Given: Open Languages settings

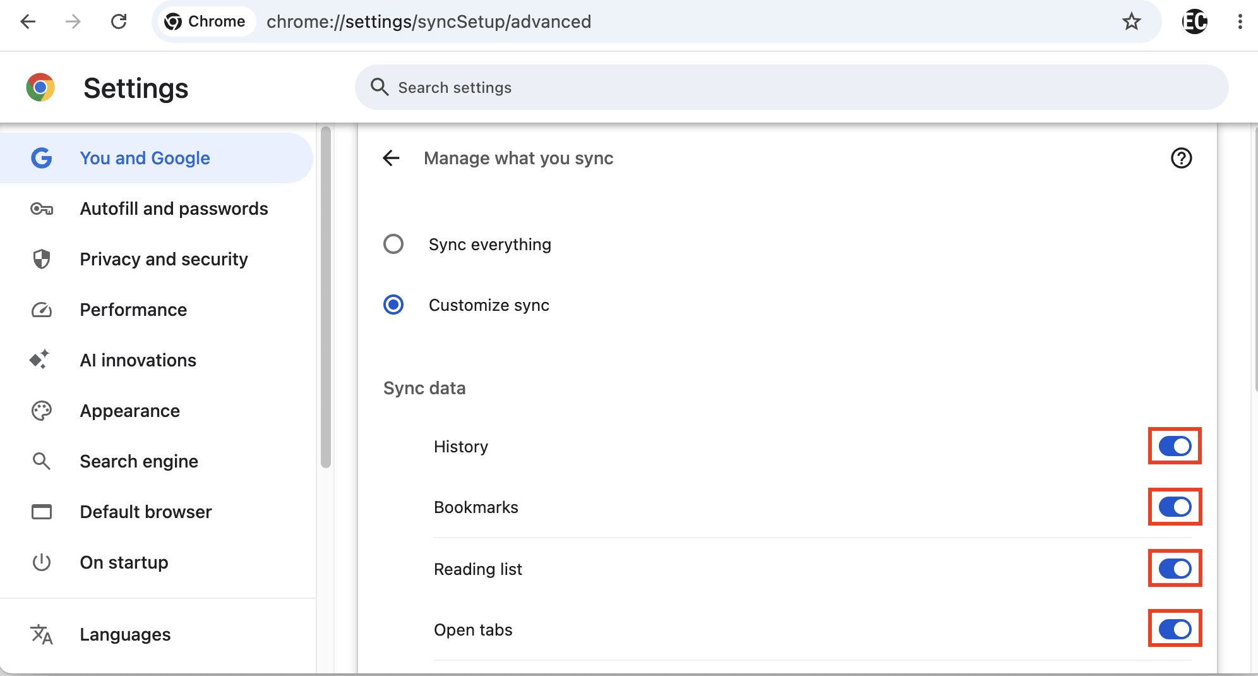Looking at the screenshot, I should click(x=157, y=634).
